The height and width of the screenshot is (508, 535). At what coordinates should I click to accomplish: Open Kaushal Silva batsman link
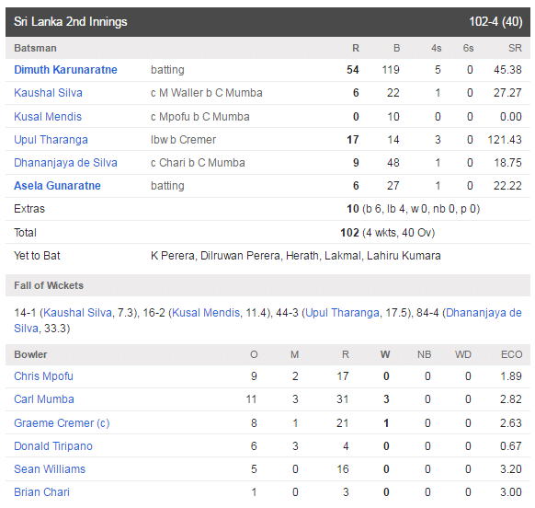click(x=48, y=93)
